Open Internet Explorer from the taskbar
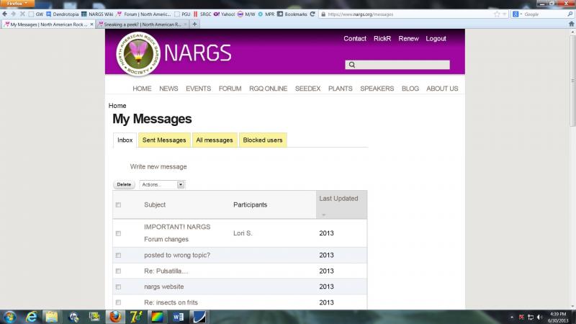Viewport: 576px width, 324px height. (x=32, y=316)
